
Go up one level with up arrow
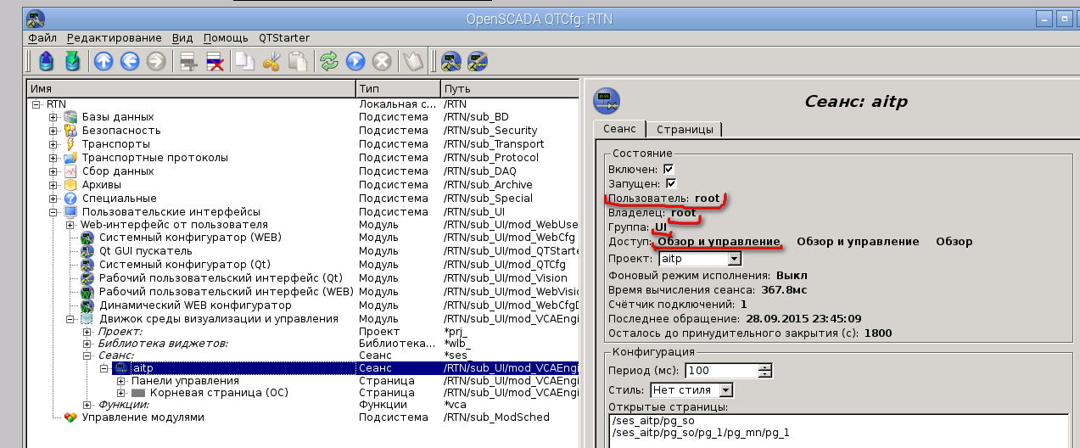click(x=104, y=61)
